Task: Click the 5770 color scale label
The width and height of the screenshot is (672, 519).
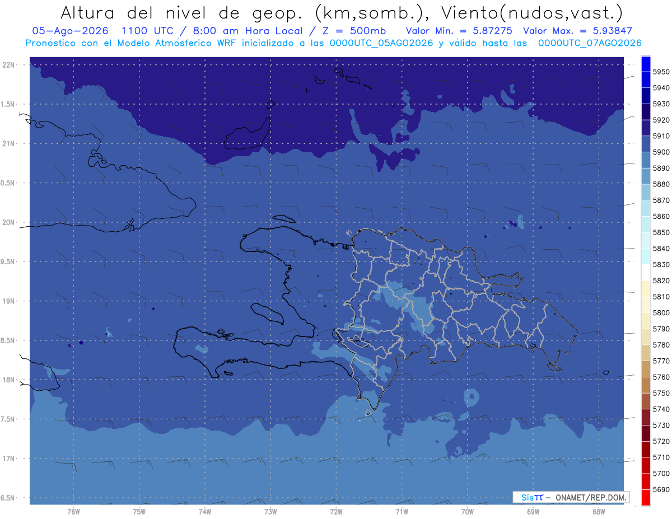Action: tap(661, 361)
